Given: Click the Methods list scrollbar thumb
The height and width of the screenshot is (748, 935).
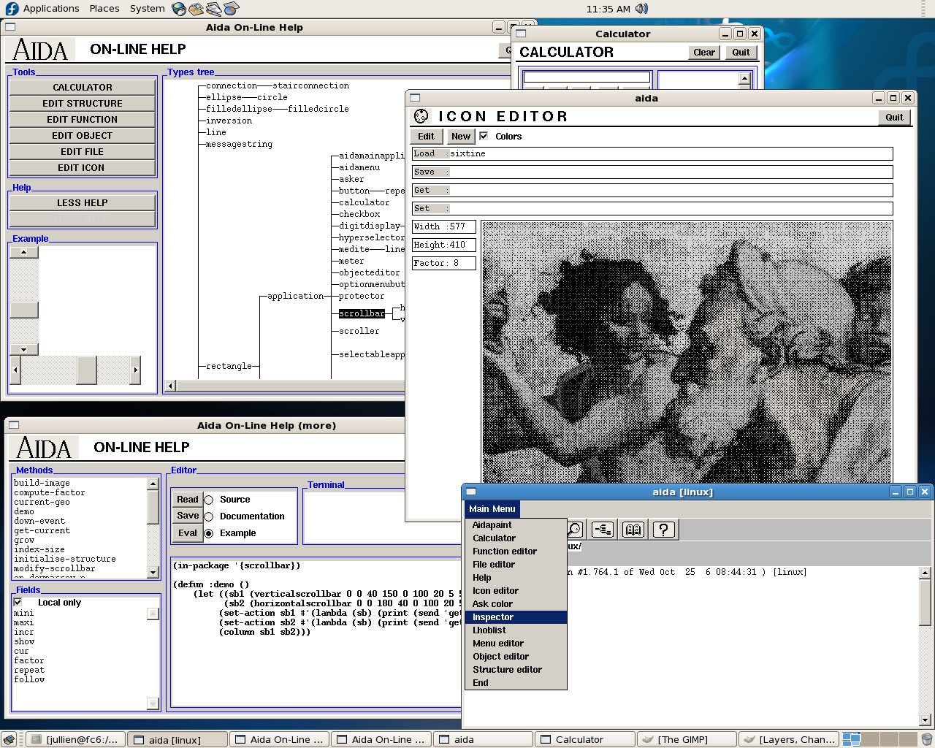Looking at the screenshot, I should click(x=153, y=506).
